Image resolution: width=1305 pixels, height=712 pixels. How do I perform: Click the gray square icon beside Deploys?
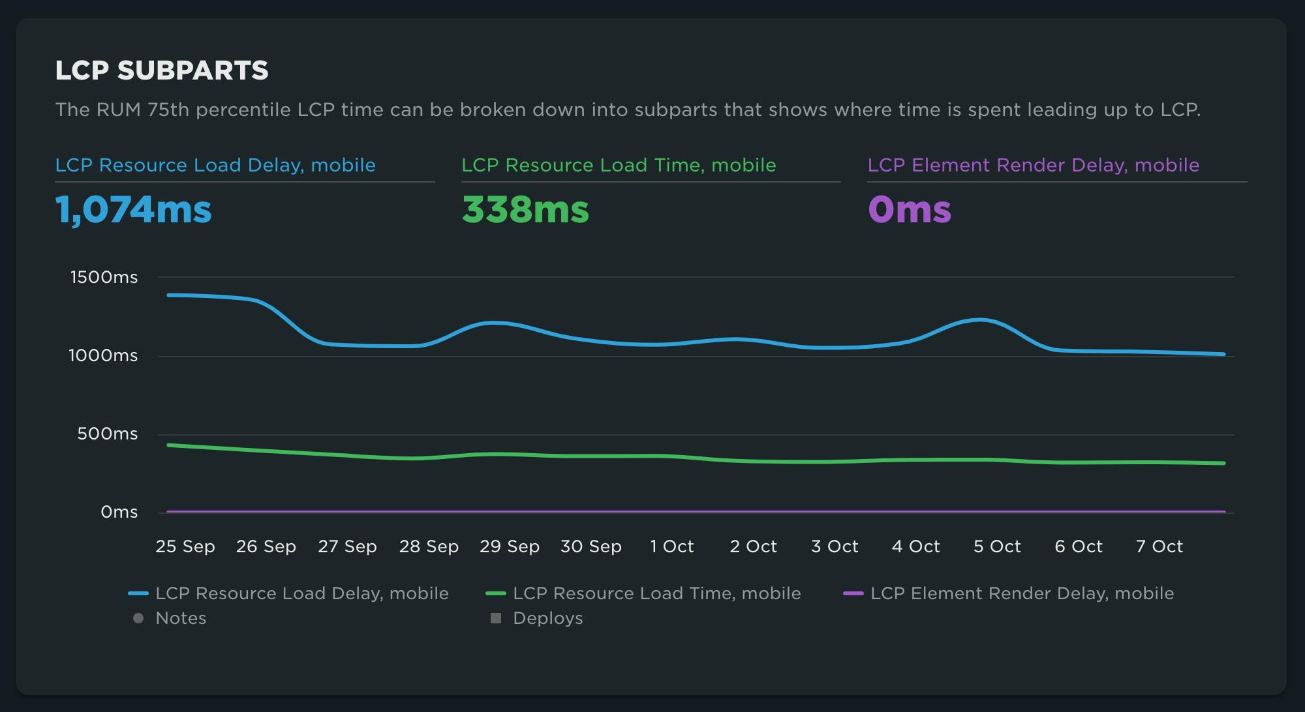pos(496,618)
